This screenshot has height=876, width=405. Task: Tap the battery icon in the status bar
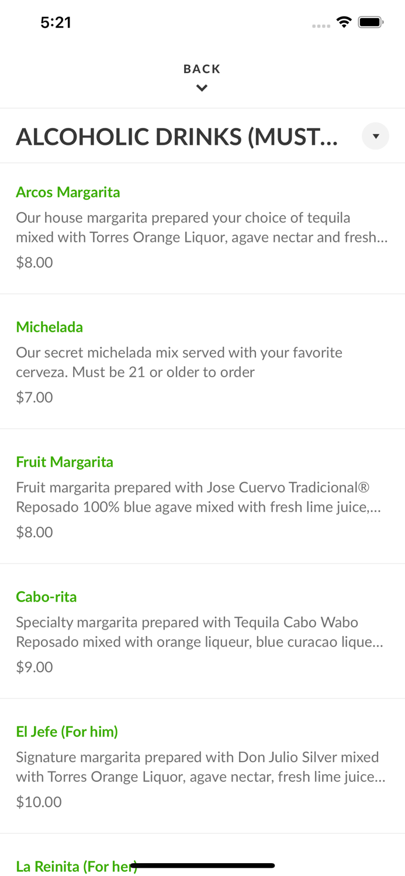tap(371, 21)
